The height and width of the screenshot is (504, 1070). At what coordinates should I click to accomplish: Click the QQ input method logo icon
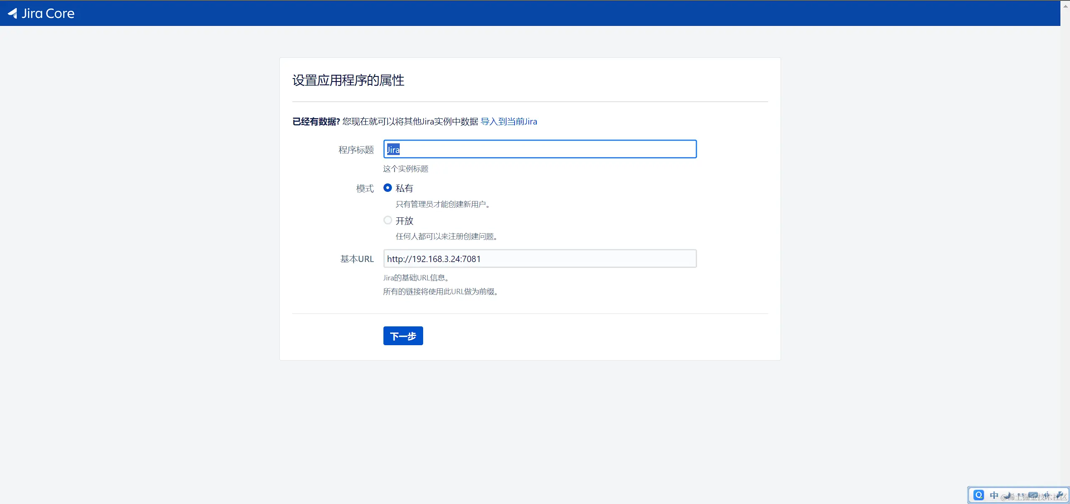[978, 495]
